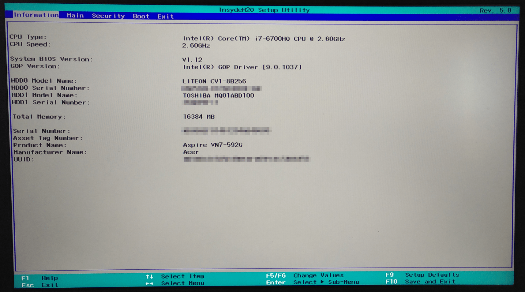Click the Aspire VN7-592G product value

pos(213,145)
